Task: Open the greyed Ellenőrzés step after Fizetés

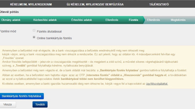Action: coord(154,20)
